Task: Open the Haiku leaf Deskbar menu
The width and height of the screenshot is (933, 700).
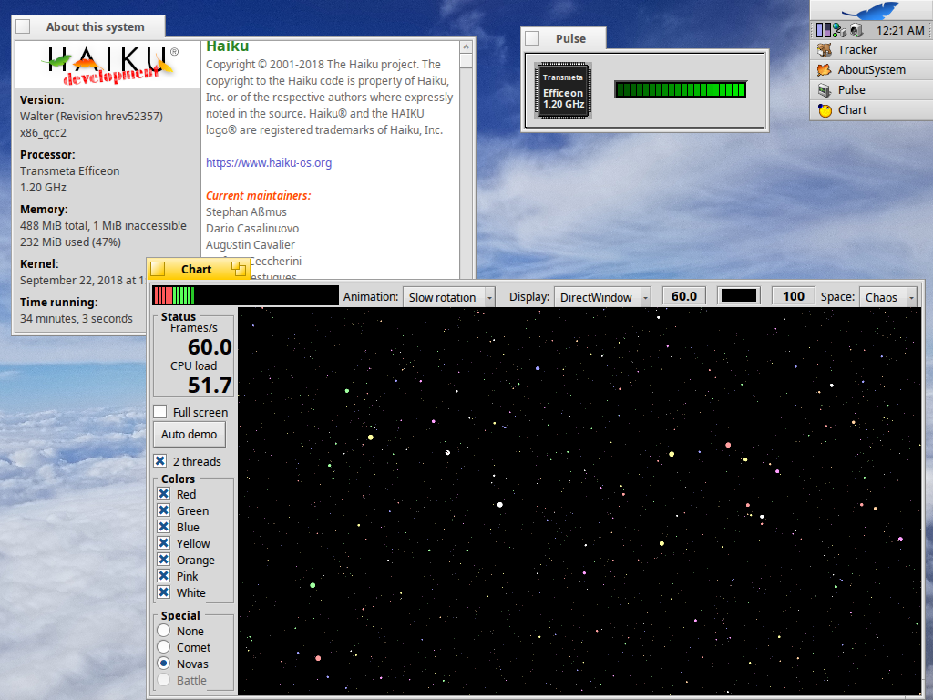Action: pyautogui.click(x=871, y=10)
